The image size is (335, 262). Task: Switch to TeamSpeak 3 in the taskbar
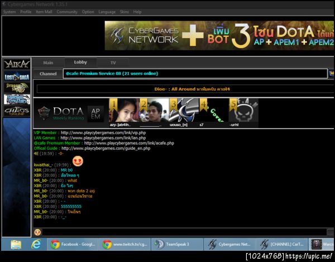pyautogui.click(x=177, y=244)
